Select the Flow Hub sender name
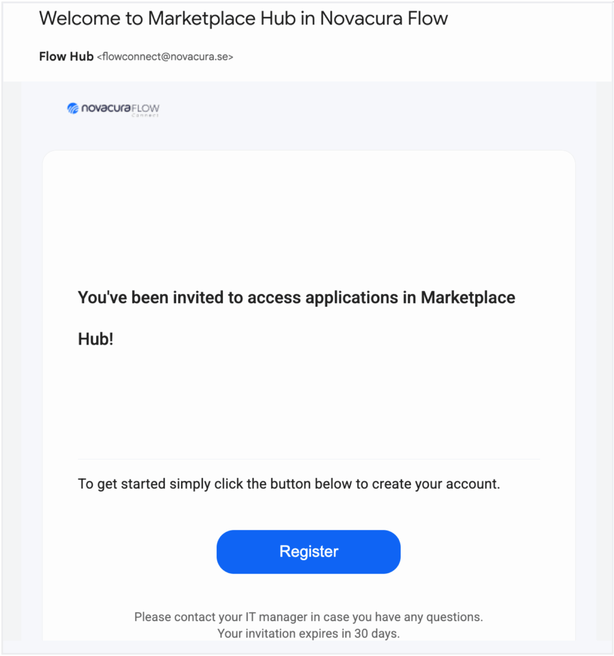Image resolution: width=614 pixels, height=656 pixels. click(x=66, y=56)
